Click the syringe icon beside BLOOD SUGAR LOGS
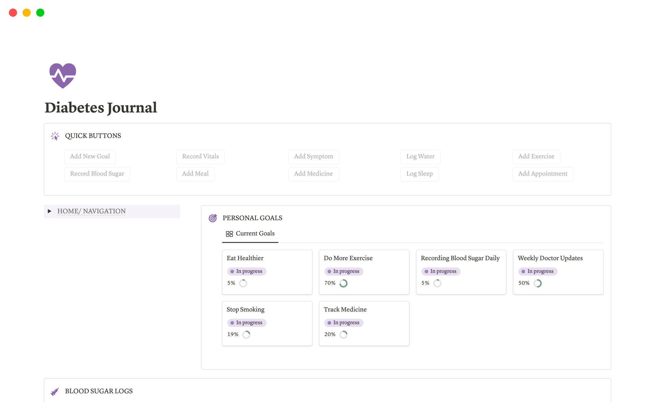 tap(55, 391)
